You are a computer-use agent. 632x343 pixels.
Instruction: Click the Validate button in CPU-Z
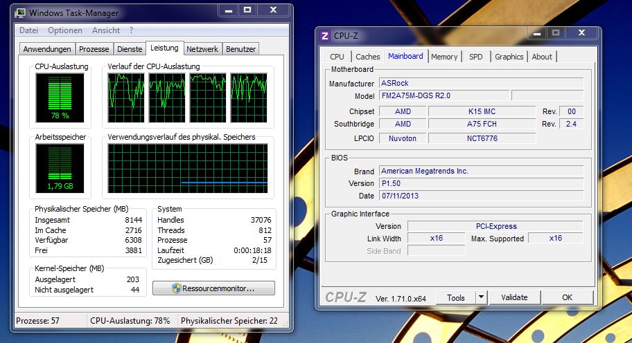point(514,297)
